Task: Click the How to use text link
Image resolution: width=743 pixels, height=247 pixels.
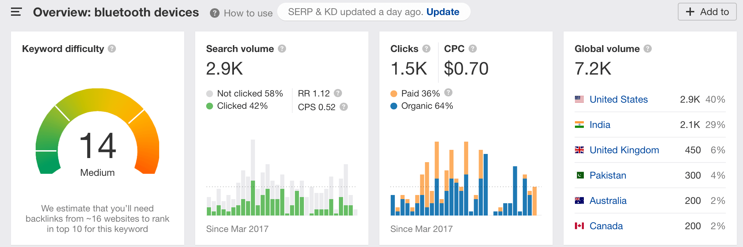Action: (248, 13)
